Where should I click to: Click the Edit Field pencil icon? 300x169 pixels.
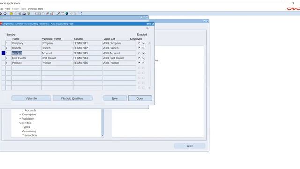pyautogui.click(x=58, y=14)
